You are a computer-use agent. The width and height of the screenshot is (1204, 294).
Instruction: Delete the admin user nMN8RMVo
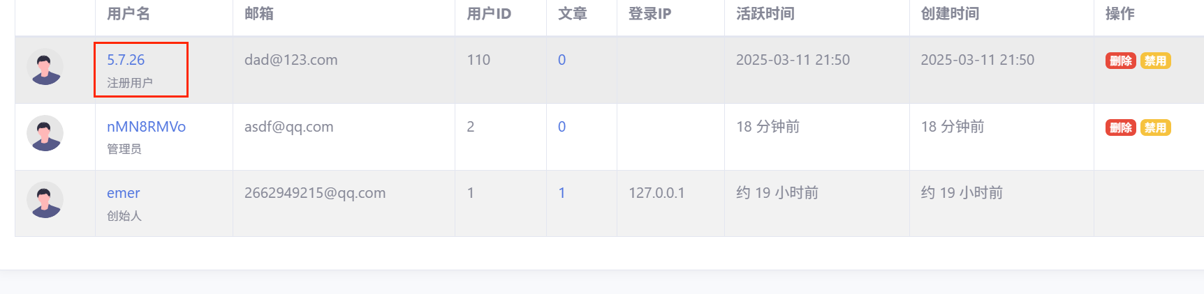pyautogui.click(x=1120, y=127)
